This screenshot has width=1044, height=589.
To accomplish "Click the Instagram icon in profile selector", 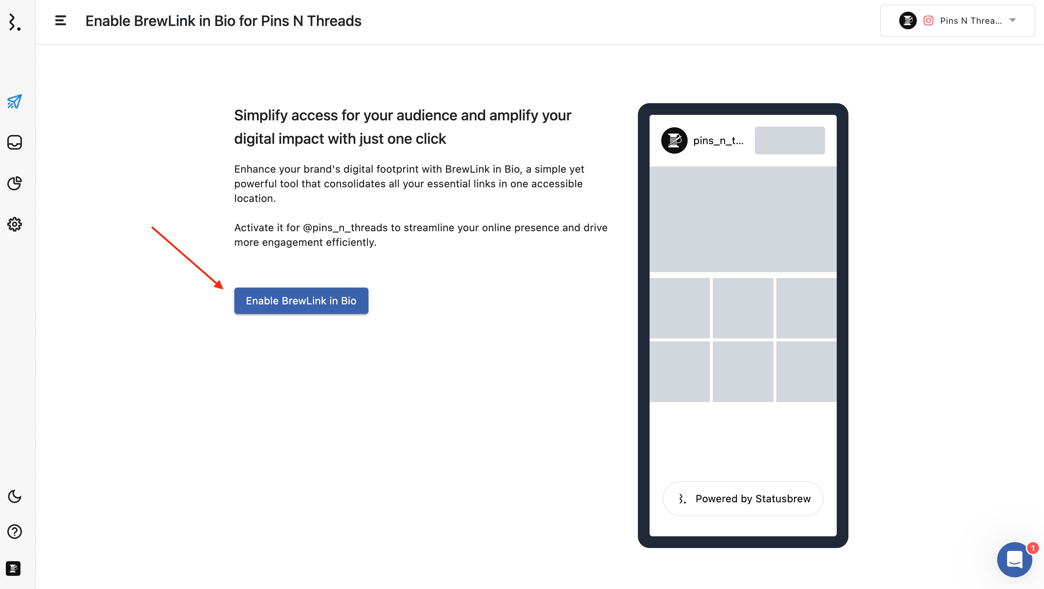I will (x=928, y=21).
